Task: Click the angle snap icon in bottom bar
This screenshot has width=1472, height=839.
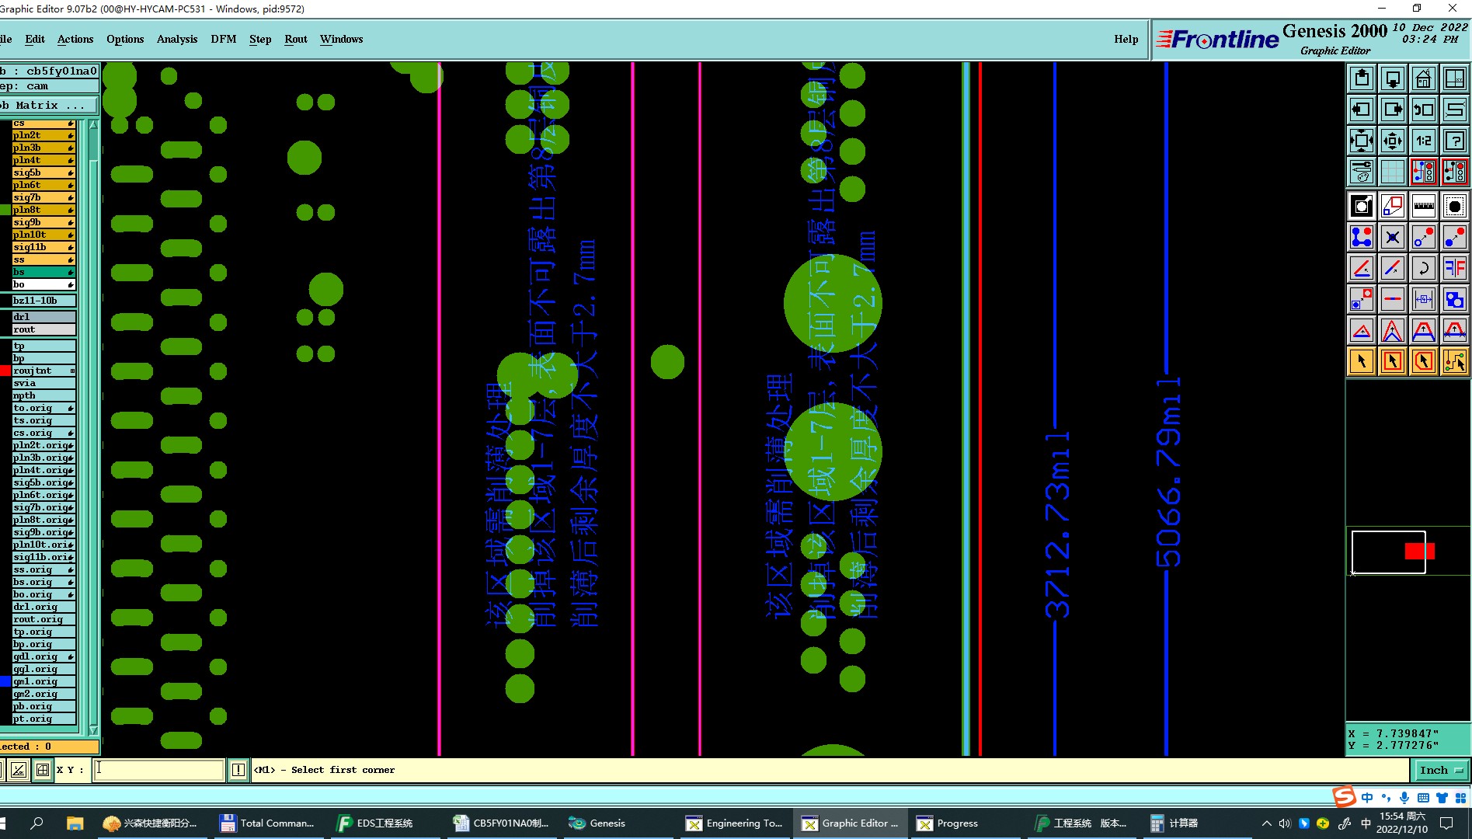Action: tap(19, 770)
